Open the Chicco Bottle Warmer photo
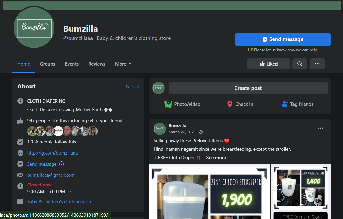 (301, 187)
